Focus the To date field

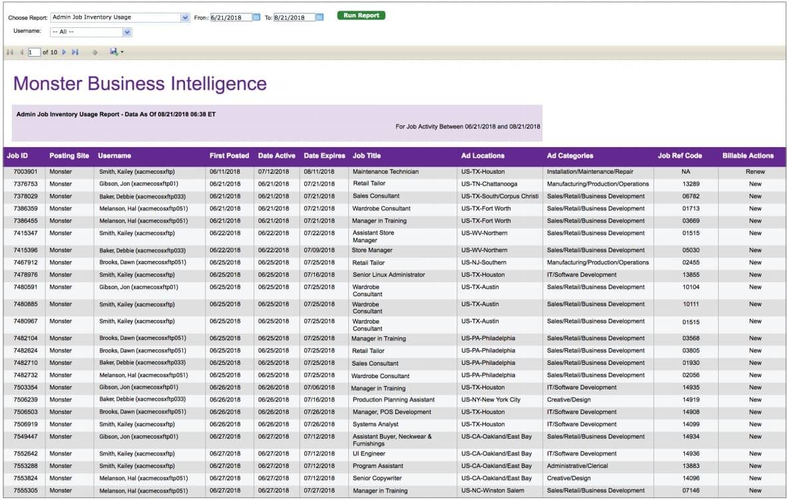[294, 17]
